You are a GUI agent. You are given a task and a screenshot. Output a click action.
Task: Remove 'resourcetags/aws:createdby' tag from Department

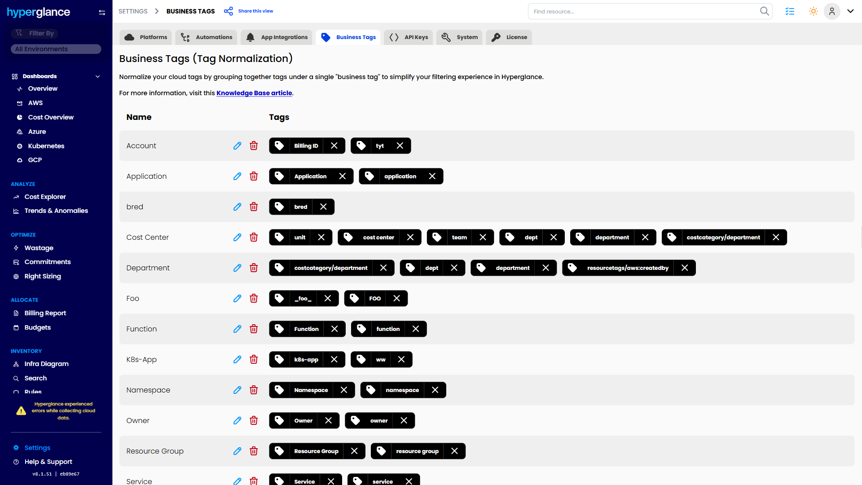(684, 268)
